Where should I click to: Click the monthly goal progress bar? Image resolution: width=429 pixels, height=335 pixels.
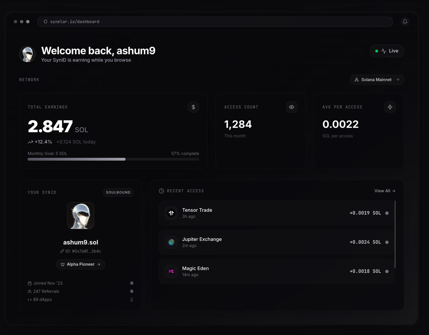click(x=113, y=159)
